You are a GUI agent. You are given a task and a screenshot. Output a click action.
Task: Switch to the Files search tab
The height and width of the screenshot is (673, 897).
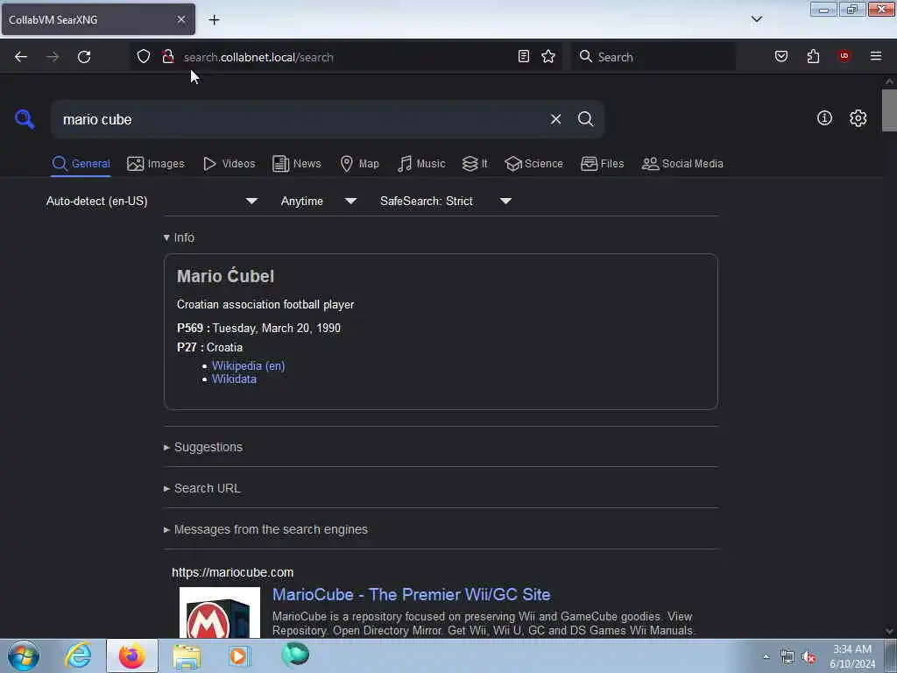[602, 164]
